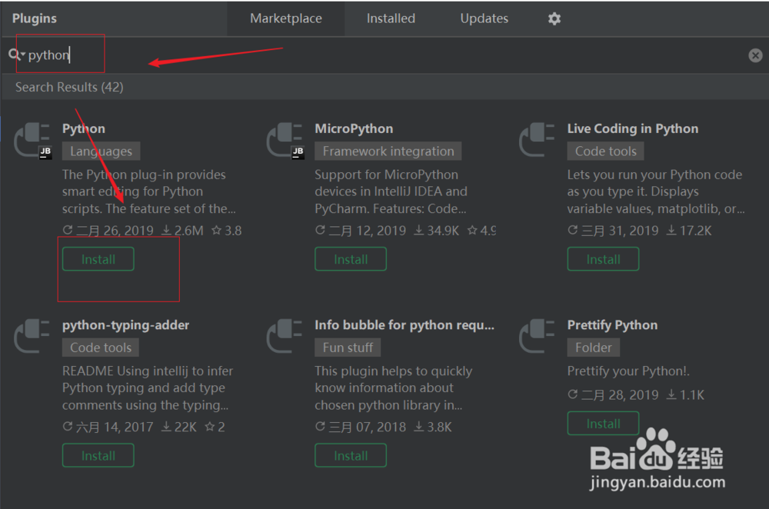Click Code tools tag under Live Coding
The width and height of the screenshot is (769, 509).
click(606, 151)
